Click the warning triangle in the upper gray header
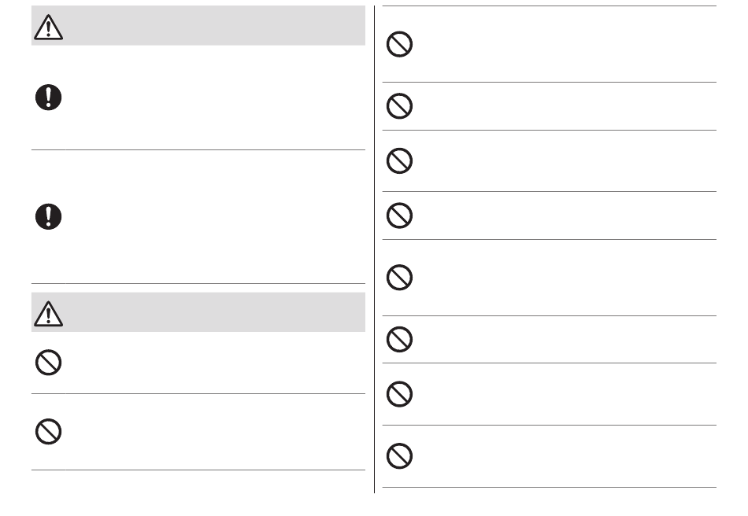Screen dimensions: 748x516 click(48, 28)
